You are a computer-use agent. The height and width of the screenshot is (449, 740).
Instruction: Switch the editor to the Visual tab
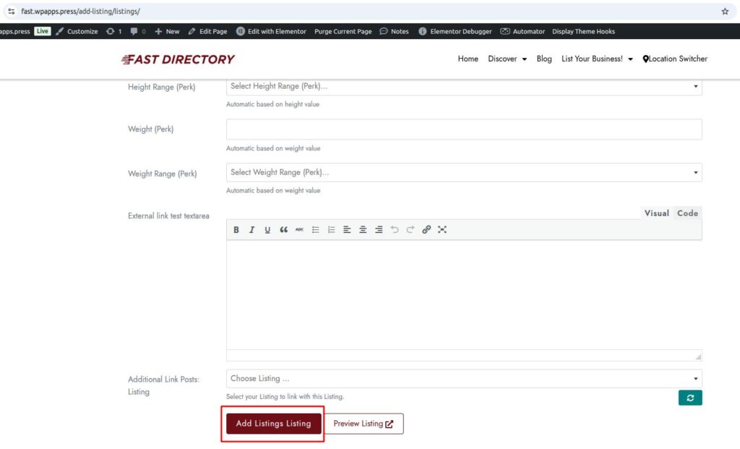coord(656,213)
